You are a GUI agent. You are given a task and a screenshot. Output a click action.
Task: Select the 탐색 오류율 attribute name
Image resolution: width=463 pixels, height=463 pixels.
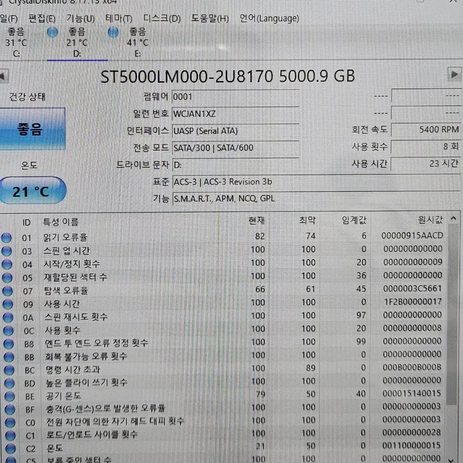[66, 291]
